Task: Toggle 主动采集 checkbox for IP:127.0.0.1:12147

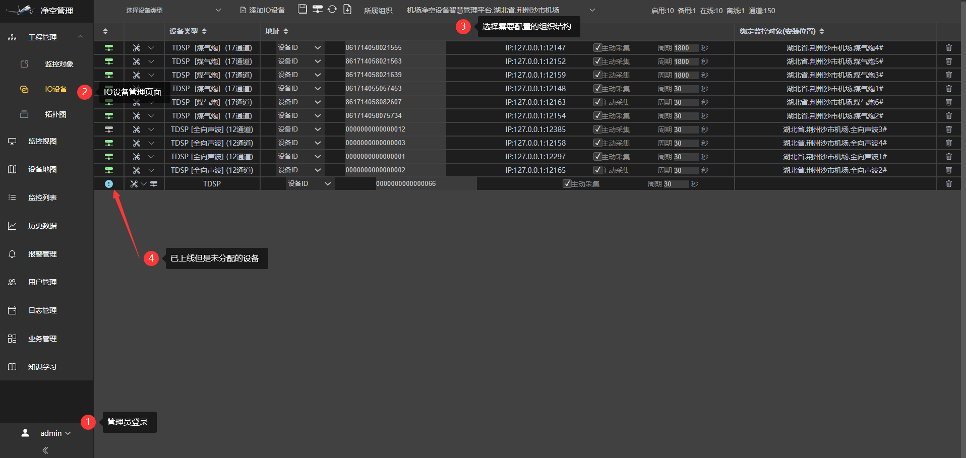Action: pos(597,47)
